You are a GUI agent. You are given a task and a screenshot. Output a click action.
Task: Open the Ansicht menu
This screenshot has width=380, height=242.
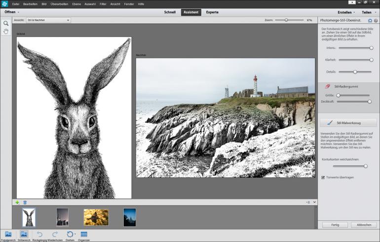tap(115, 4)
